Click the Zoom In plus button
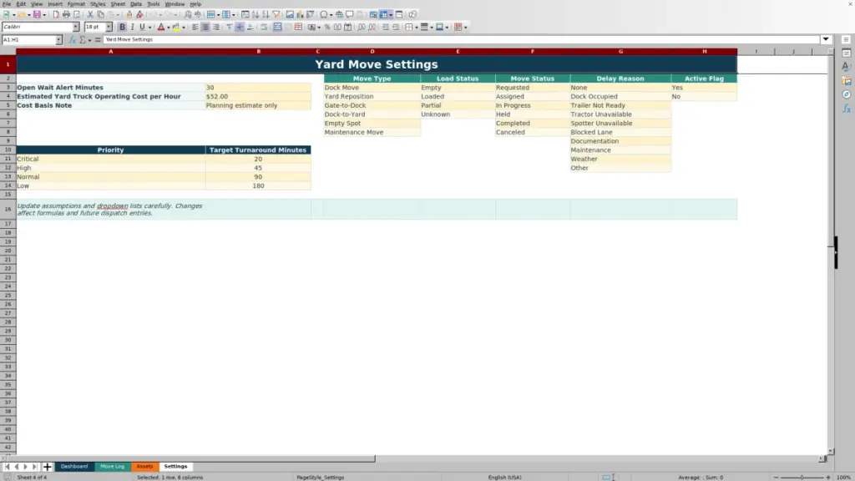 pos(827,477)
